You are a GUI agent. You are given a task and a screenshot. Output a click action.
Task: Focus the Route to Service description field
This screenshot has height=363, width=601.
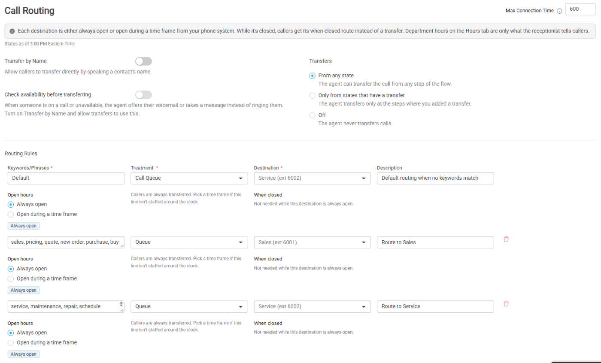[x=435, y=306]
